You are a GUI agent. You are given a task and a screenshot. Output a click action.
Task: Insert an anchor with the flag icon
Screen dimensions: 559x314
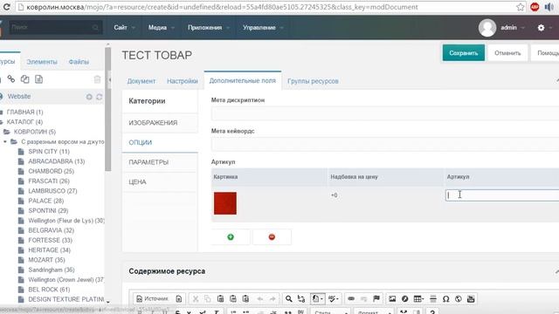click(x=376, y=298)
